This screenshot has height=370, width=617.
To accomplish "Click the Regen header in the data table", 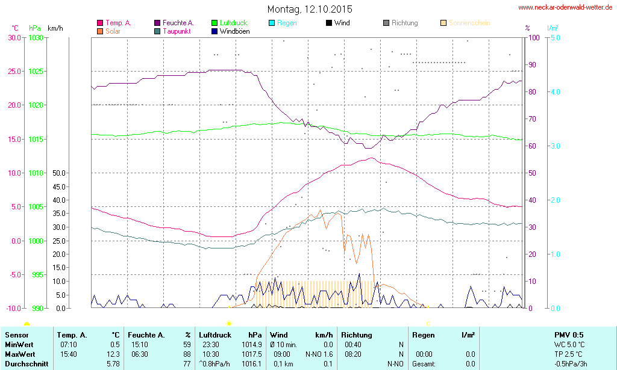I will (424, 335).
